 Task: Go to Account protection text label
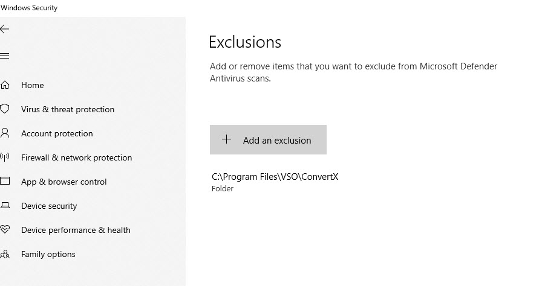(x=57, y=134)
